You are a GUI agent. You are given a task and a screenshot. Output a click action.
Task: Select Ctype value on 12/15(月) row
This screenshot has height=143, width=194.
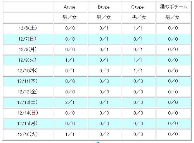point(139,124)
